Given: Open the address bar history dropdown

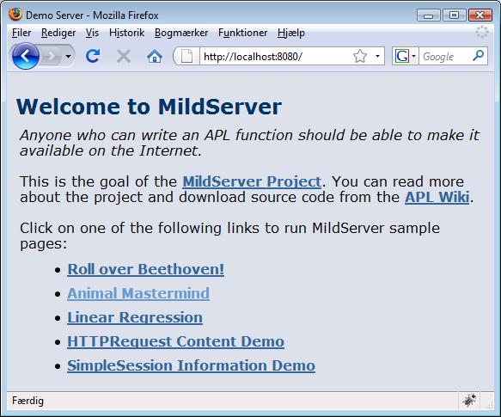Looking at the screenshot, I should [x=377, y=56].
